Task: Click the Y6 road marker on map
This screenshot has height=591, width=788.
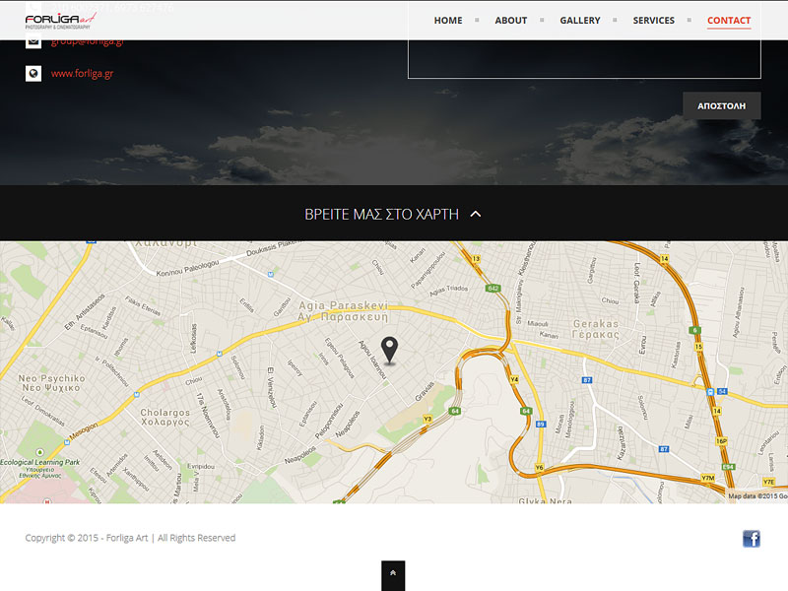Action: tap(539, 467)
